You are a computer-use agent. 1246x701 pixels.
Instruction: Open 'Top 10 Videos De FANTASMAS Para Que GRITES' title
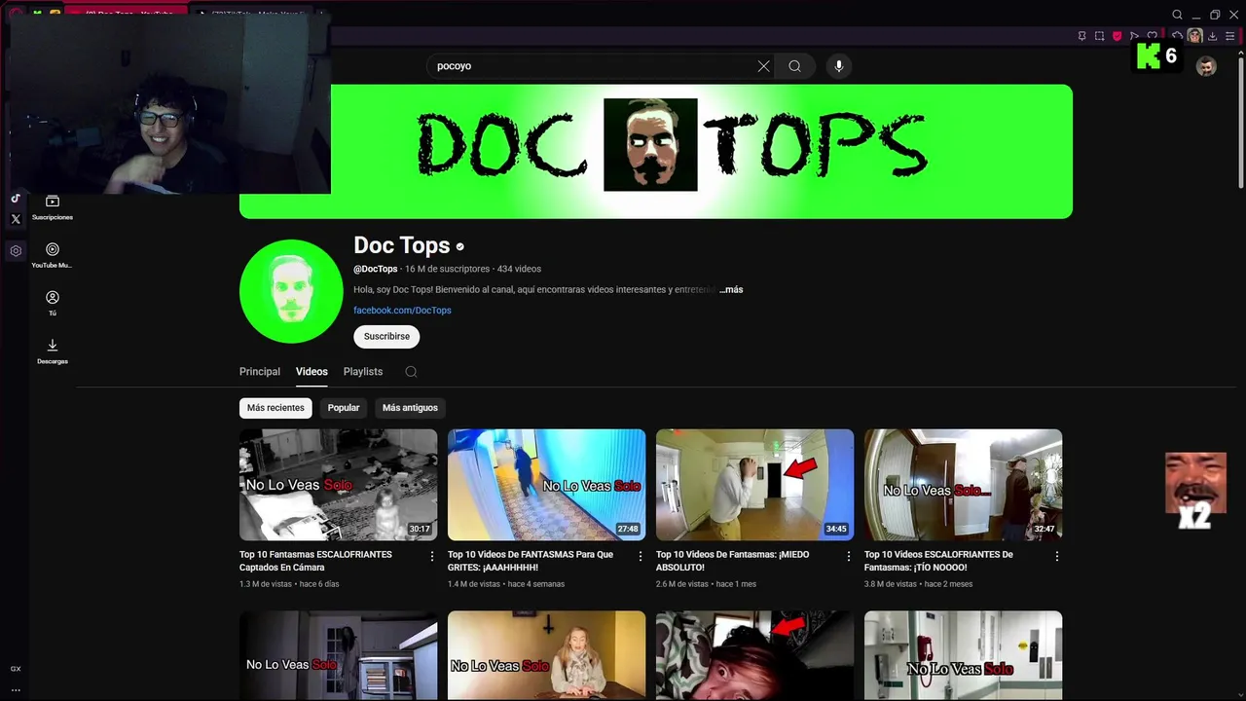pos(531,561)
